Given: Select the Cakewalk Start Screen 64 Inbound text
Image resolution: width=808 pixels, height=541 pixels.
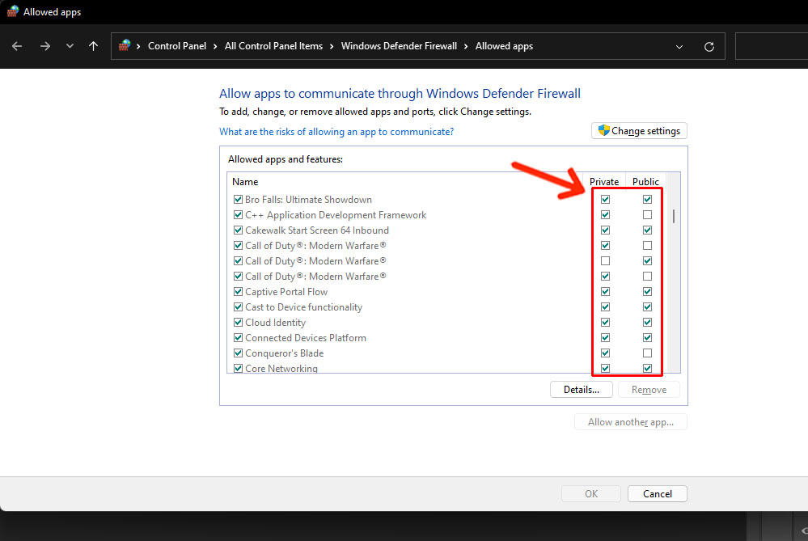Looking at the screenshot, I should click(317, 230).
